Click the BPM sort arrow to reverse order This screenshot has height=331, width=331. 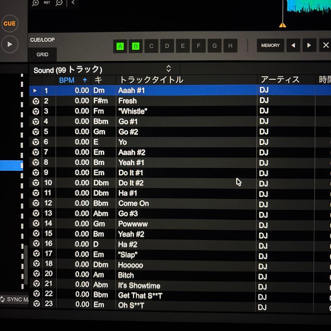[84, 80]
